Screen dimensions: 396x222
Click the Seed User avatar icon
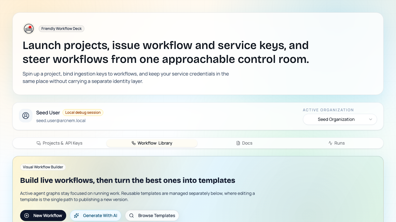coord(26,116)
